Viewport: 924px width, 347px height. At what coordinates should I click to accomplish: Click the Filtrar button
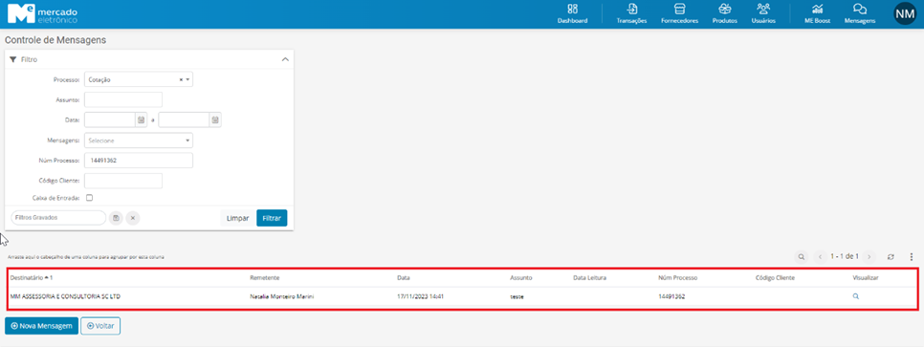(x=272, y=218)
